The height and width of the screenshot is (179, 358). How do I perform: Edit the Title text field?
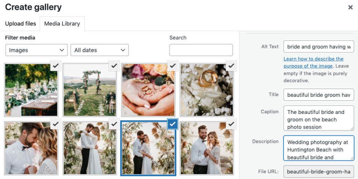[318, 95]
